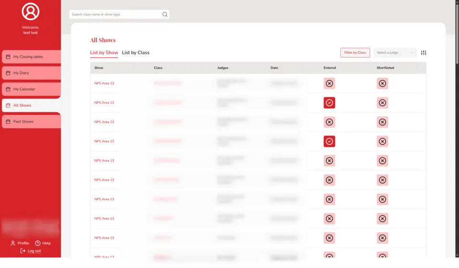Screen dimensions: 459x268
Task: Toggle Entered in the fifth NPS Area 13 row
Action: click(x=329, y=161)
